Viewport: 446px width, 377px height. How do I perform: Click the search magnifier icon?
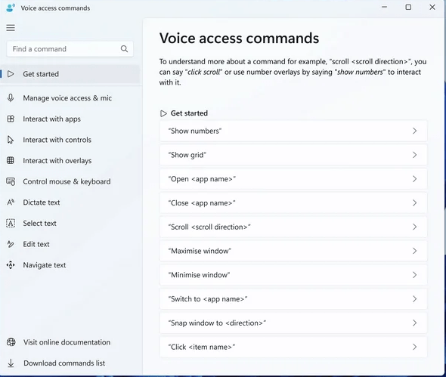pyautogui.click(x=124, y=49)
